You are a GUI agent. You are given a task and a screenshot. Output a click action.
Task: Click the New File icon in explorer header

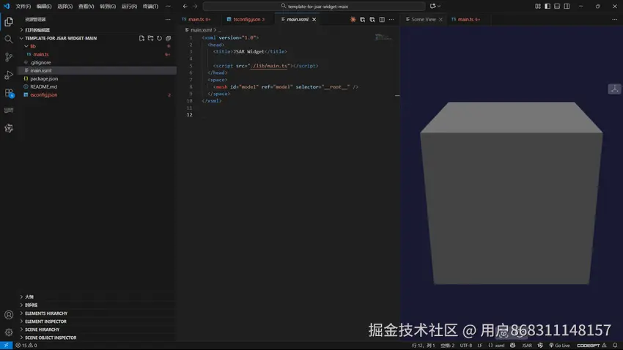tap(141, 38)
